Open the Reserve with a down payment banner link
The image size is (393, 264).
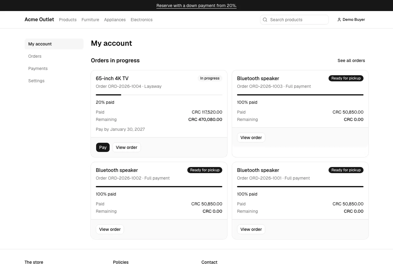[x=196, y=6]
